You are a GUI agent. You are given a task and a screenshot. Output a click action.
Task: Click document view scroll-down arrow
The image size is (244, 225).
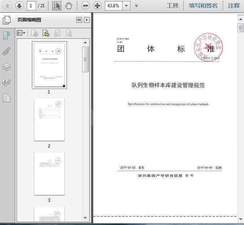click(241, 219)
